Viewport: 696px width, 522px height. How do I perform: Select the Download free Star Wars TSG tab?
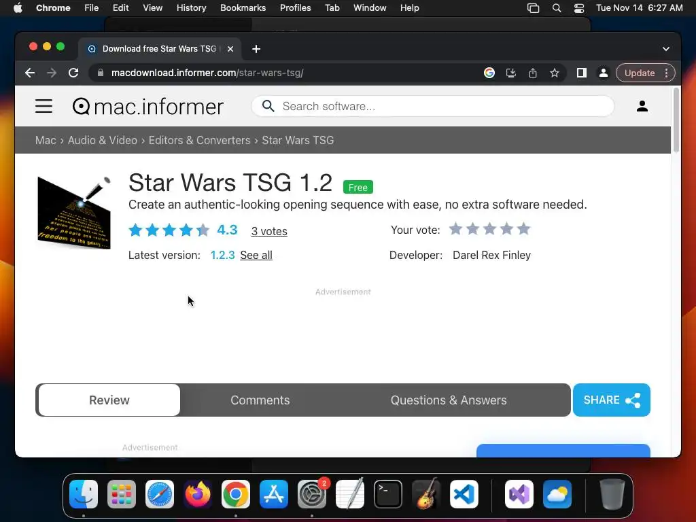160,49
